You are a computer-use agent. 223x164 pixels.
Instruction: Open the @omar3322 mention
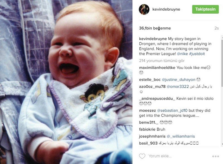click(x=178, y=86)
